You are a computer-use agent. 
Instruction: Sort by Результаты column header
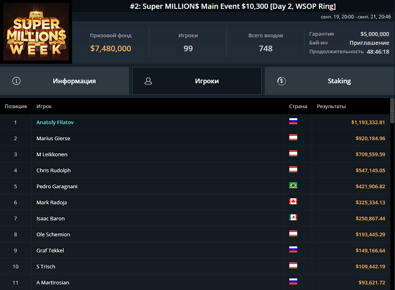[x=331, y=107]
